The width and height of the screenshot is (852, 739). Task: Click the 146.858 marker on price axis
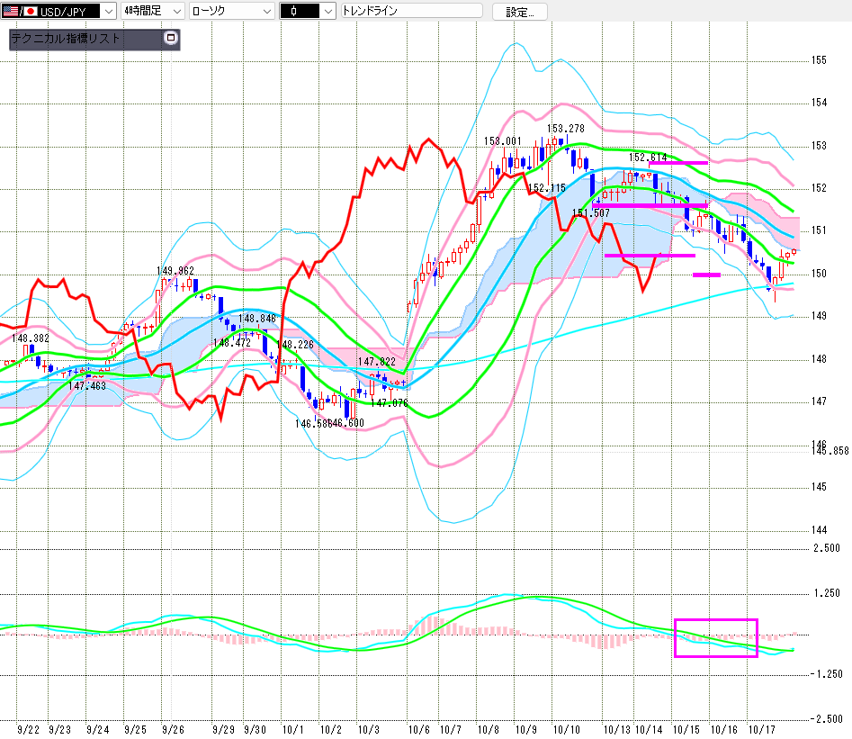[831, 450]
